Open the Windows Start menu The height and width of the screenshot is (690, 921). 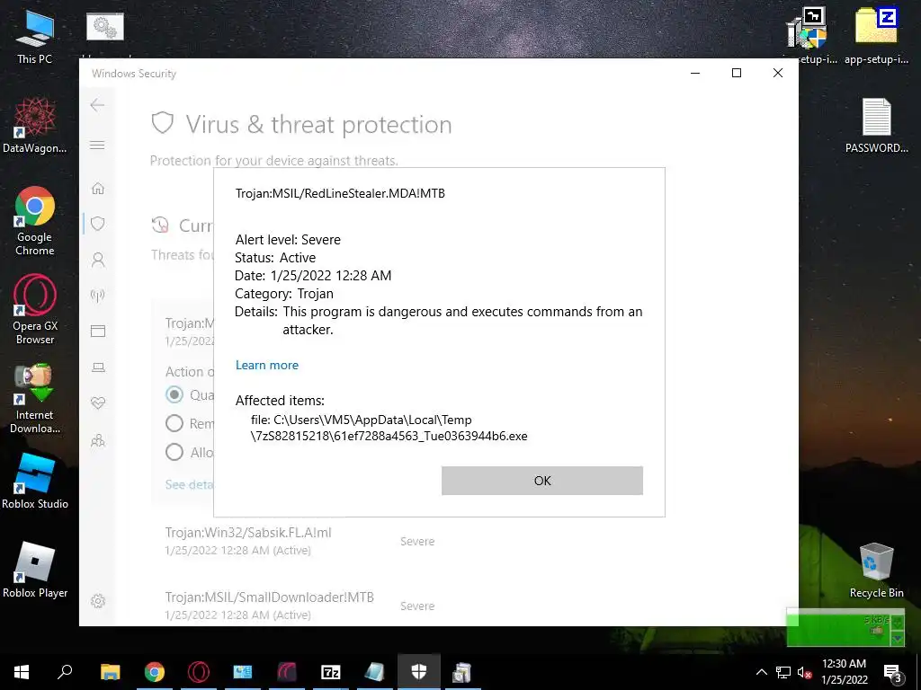22,672
